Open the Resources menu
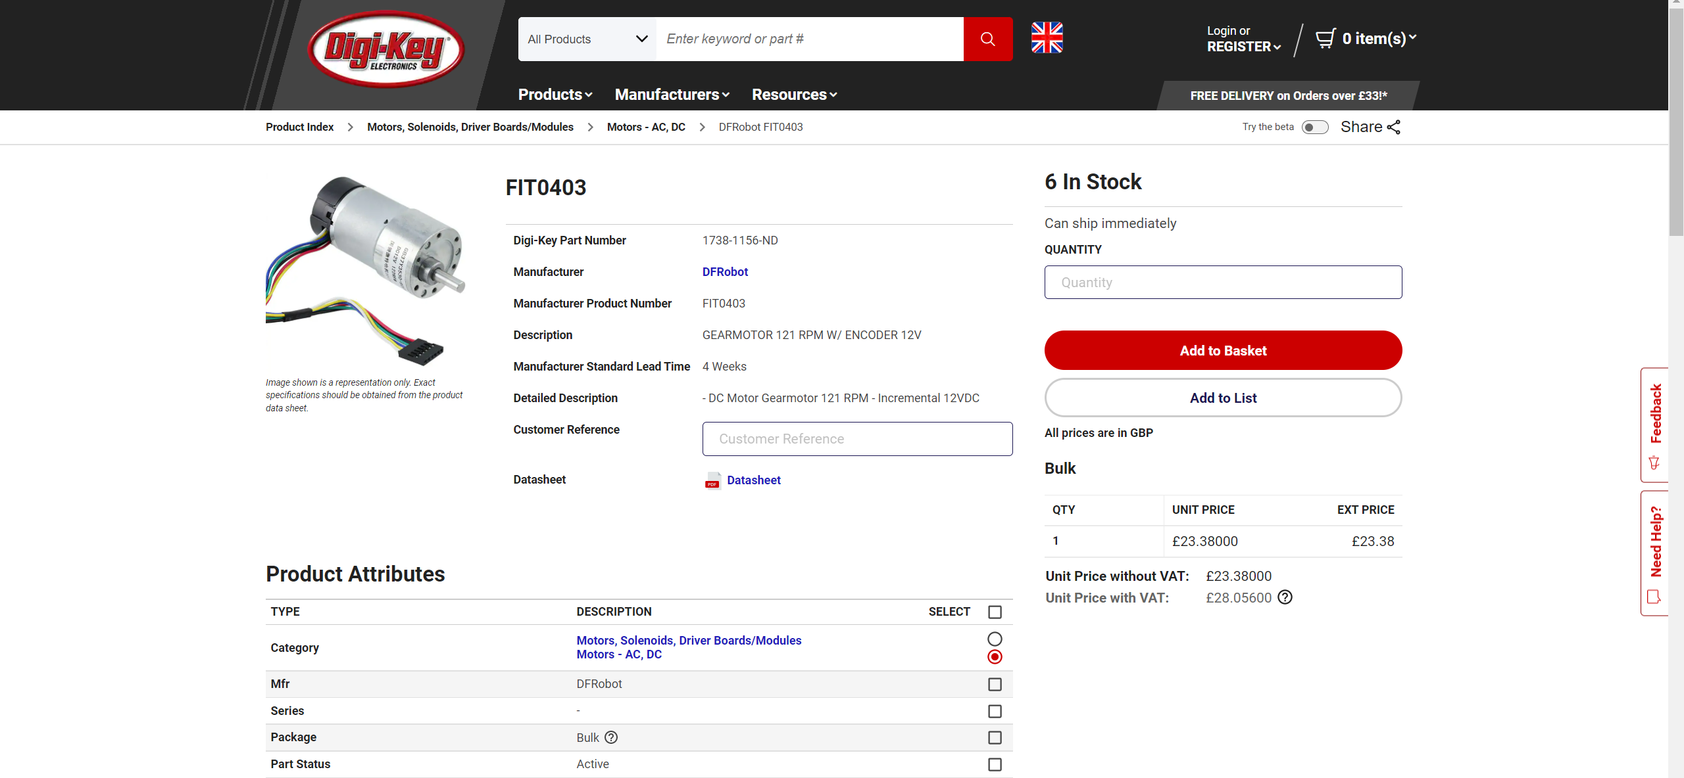The width and height of the screenshot is (1684, 778). [x=794, y=95]
